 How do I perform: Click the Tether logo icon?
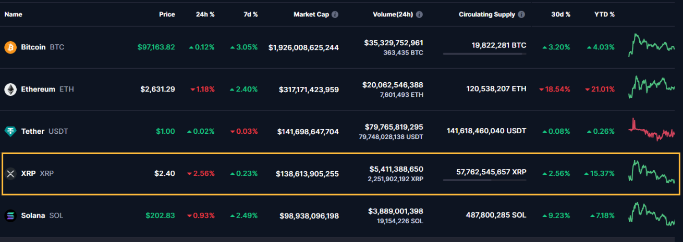(x=10, y=131)
